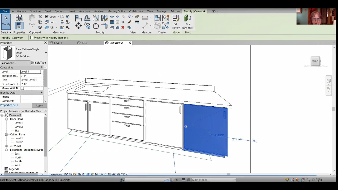Click the Apply button
Screen dimensions: 338x190
click(39, 106)
